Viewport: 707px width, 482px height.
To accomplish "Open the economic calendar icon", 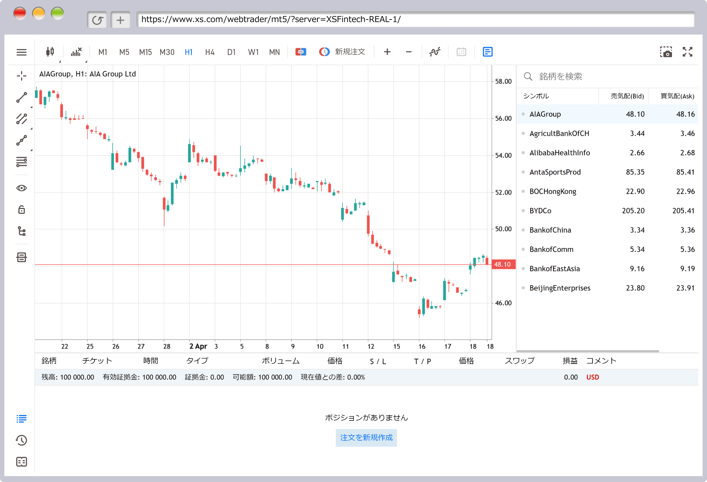I will click(x=461, y=52).
